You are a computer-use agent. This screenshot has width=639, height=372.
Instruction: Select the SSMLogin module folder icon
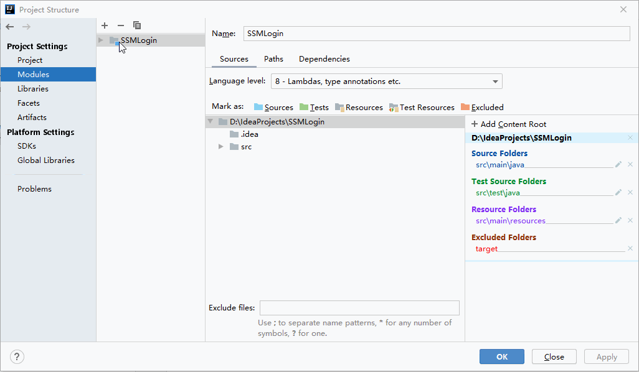[114, 40]
